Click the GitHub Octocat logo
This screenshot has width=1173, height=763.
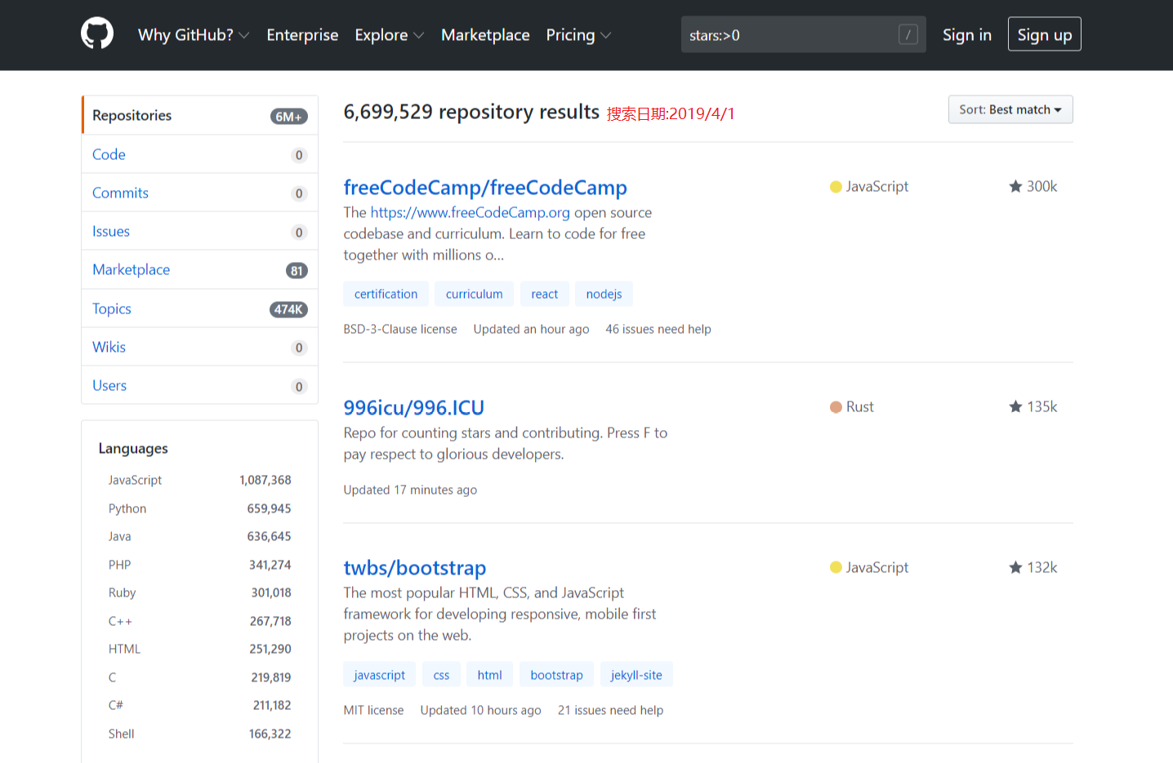pos(97,34)
